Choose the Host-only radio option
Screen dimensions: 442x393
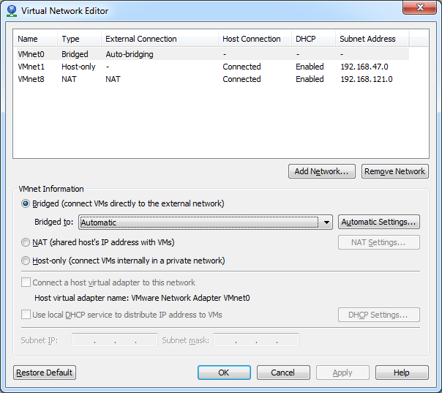tap(26, 261)
